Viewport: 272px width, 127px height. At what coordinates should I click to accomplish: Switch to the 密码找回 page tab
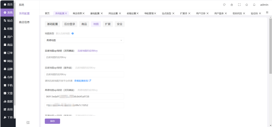pyautogui.click(x=237, y=13)
